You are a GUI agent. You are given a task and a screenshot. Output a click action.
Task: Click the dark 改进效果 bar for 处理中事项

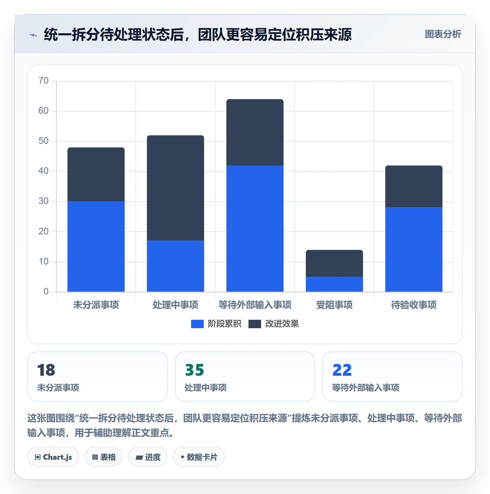pyautogui.click(x=175, y=188)
